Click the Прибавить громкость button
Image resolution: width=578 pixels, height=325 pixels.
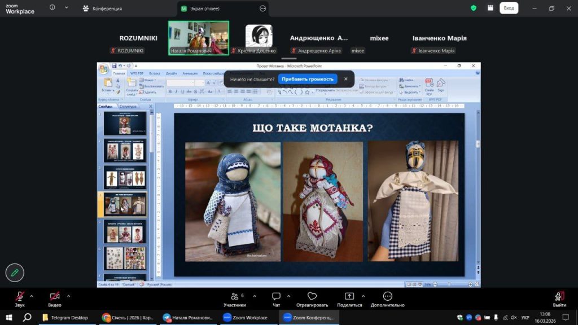(308, 79)
